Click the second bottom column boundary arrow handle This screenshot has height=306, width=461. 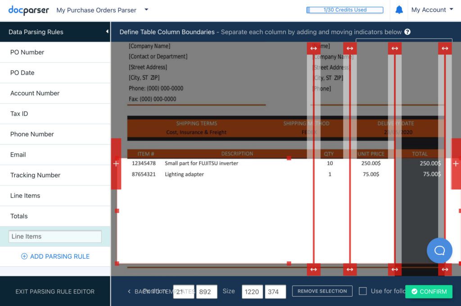pyautogui.click(x=350, y=269)
